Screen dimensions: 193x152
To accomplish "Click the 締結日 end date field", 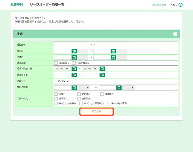I will (102, 57).
